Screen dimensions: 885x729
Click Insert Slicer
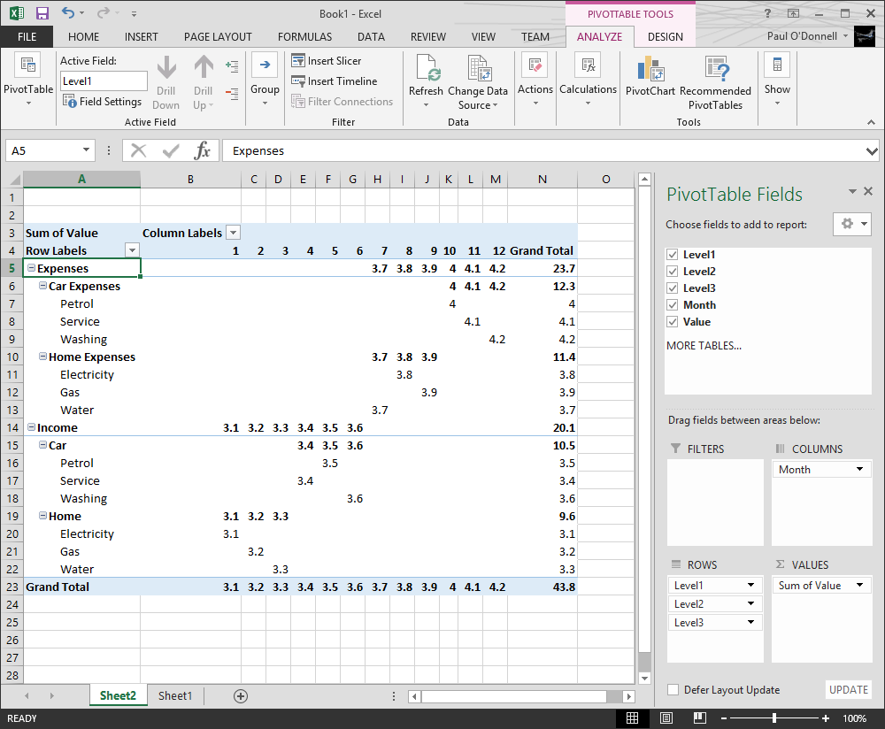tap(327, 60)
